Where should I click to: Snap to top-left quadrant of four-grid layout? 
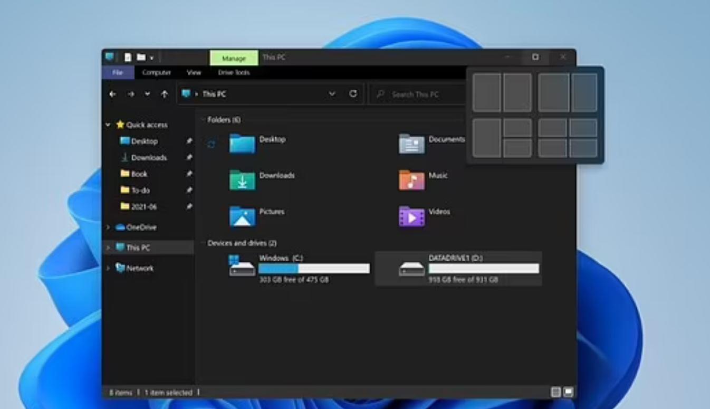pos(552,128)
